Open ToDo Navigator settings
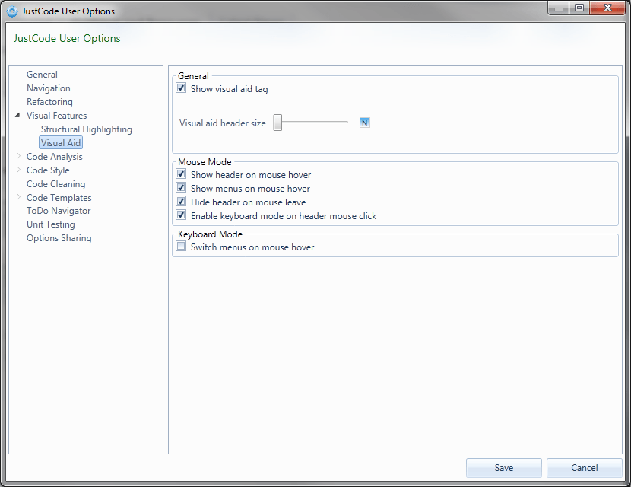631x487 pixels. [59, 211]
